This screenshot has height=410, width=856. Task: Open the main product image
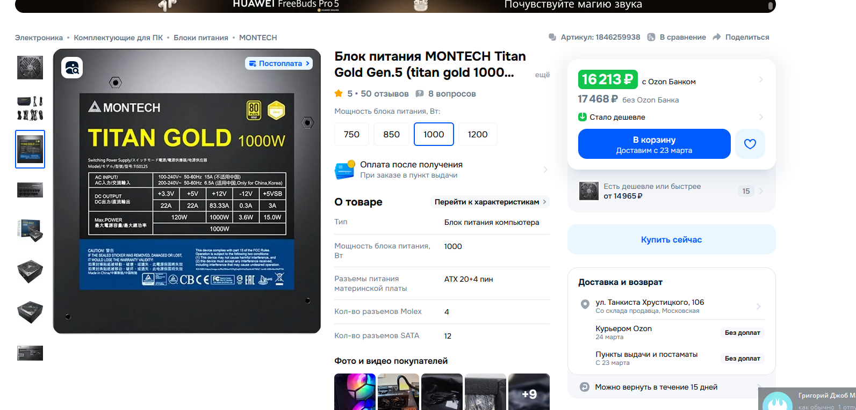click(187, 191)
